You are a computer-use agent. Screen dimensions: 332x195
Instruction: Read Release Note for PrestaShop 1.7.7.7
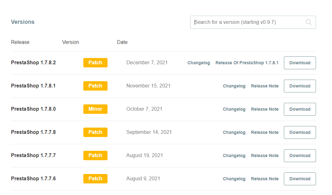[x=265, y=155]
